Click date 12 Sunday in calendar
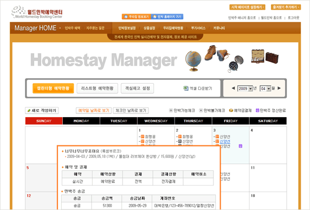The image size is (310, 210). tap(29, 196)
